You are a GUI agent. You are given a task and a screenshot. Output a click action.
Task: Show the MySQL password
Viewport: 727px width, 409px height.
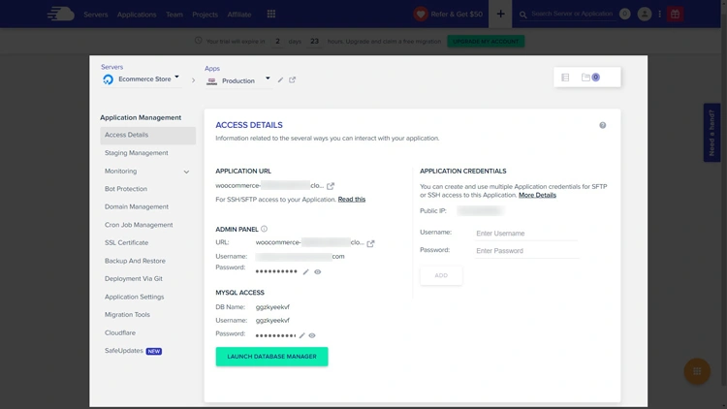pos(312,336)
